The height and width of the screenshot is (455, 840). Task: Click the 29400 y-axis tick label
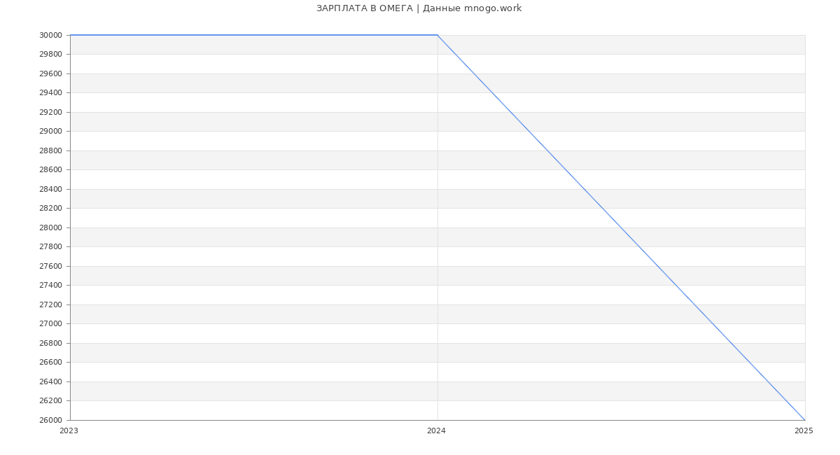(50, 93)
